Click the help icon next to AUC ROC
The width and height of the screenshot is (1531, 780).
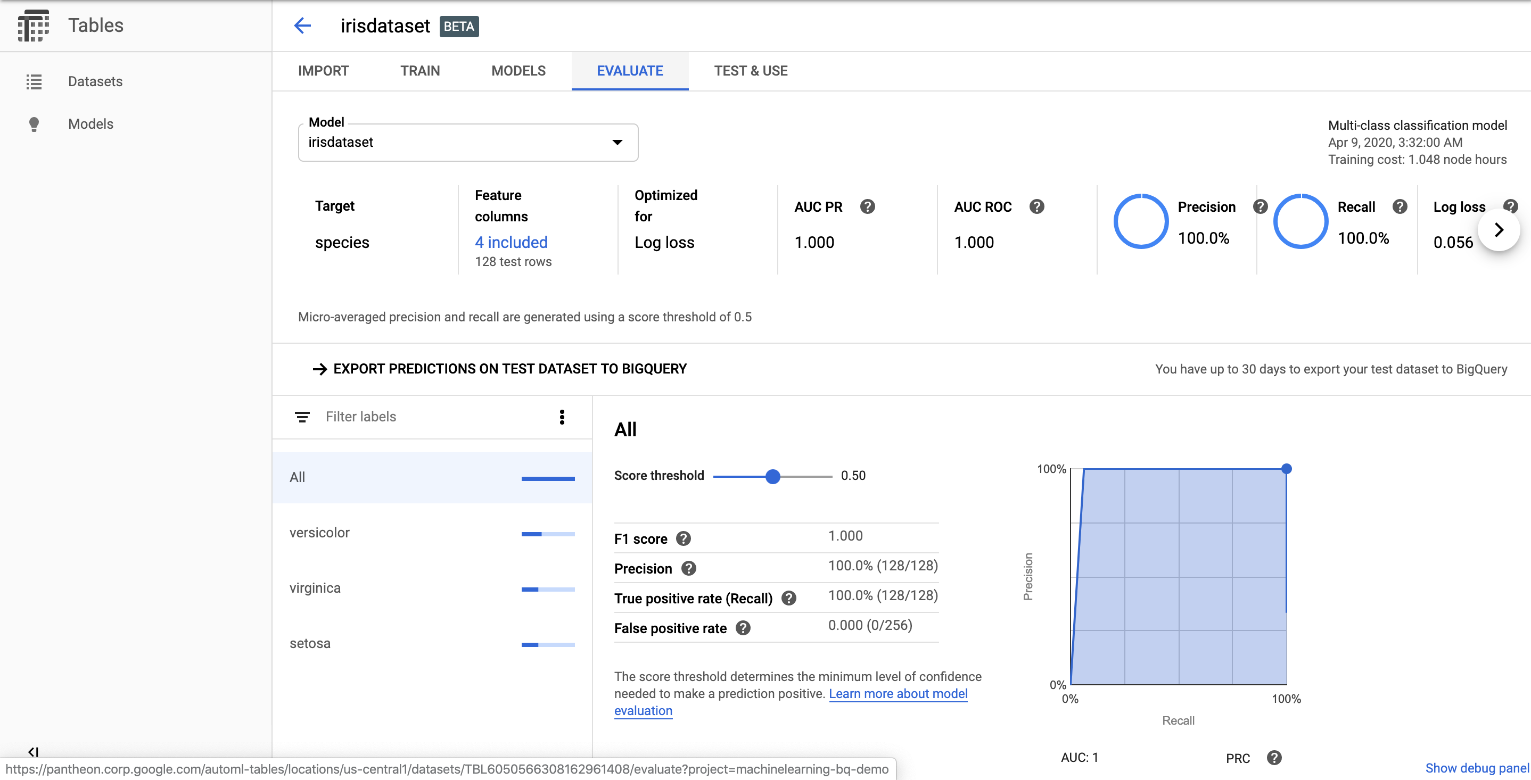(1037, 207)
